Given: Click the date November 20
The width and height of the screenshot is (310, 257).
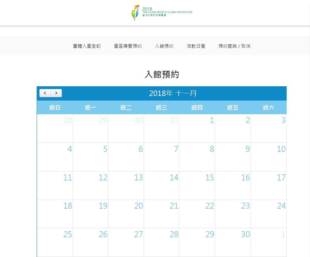Looking at the screenshot, I should (126, 214).
